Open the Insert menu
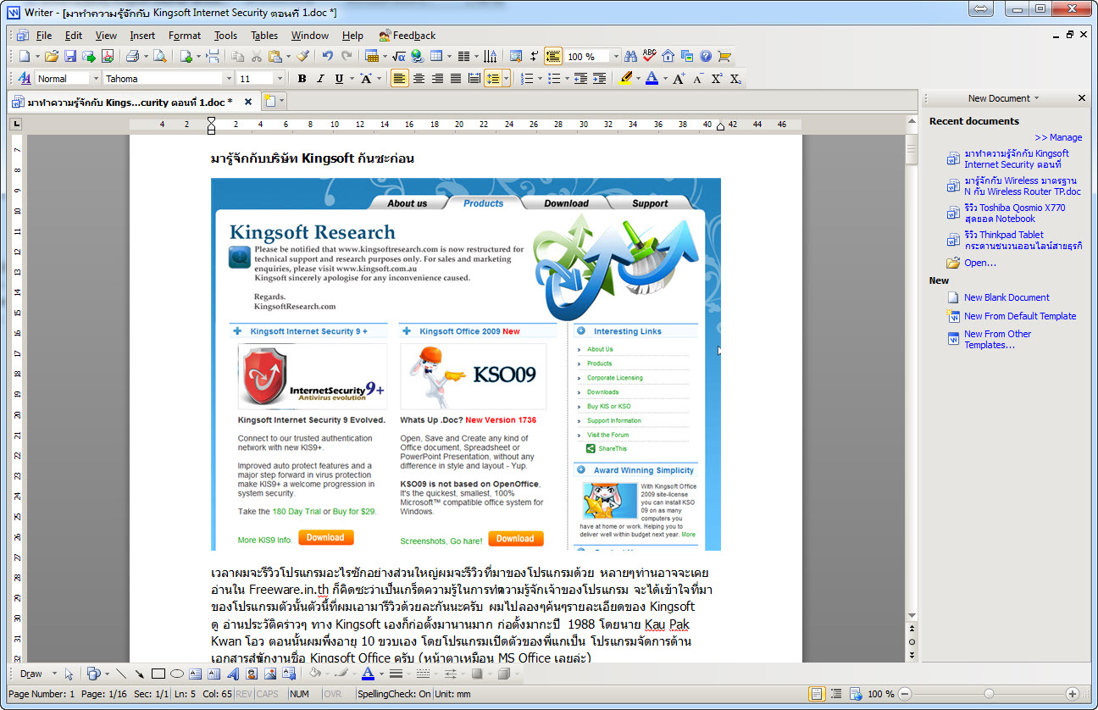The width and height of the screenshot is (1098, 710). (142, 36)
